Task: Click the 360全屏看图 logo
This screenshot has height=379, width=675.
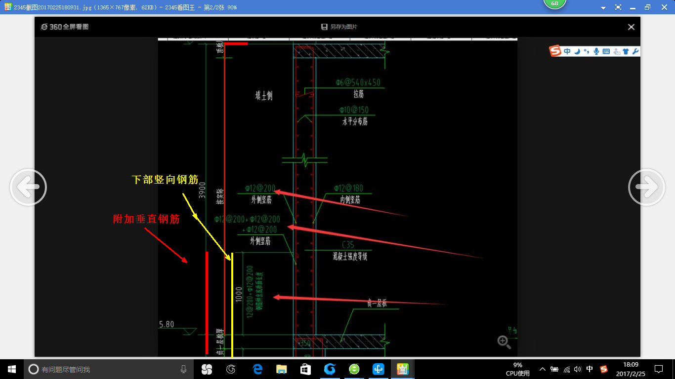Action: 65,27
